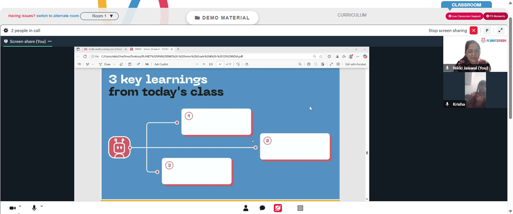Reload the PDF page
This screenshot has height=214, width=513.
pos(85,56)
